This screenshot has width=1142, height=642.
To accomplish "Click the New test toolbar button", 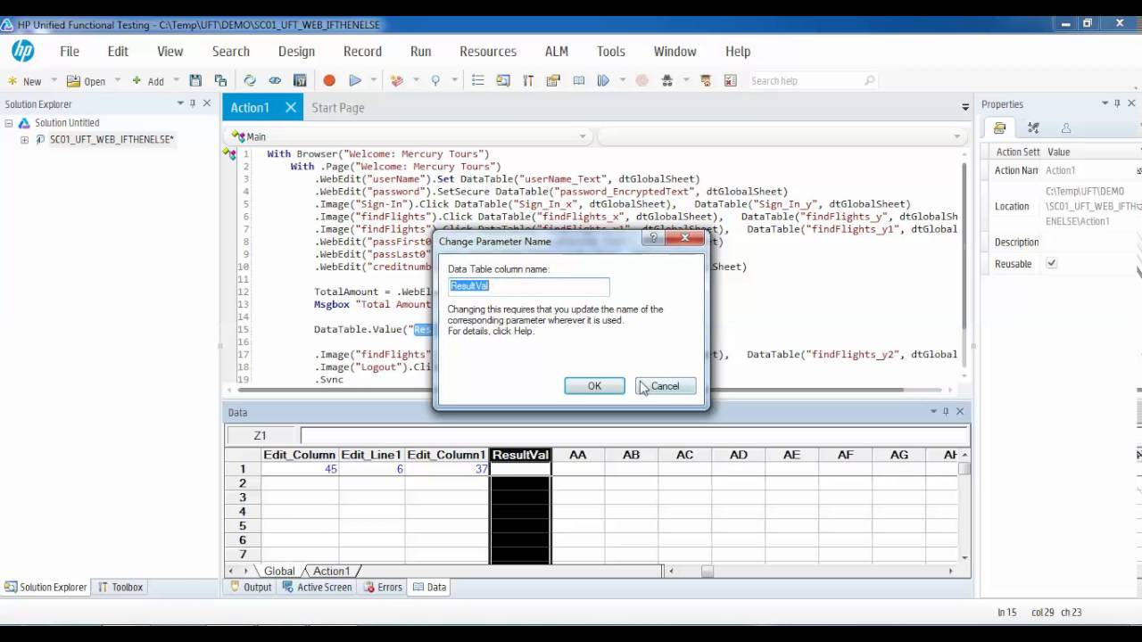I will 24,80.
